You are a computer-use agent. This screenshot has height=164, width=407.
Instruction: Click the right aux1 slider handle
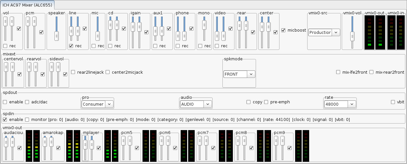pyautogui.click(x=162, y=31)
